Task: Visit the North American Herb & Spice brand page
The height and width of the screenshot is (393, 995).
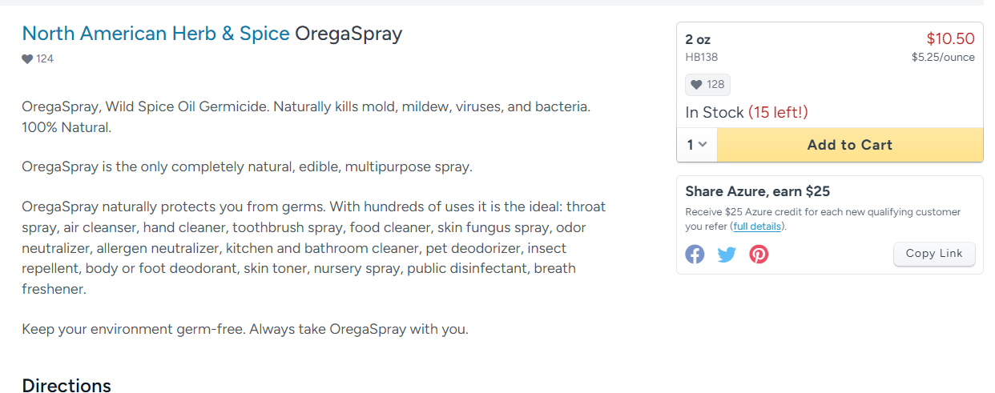Action: point(156,34)
